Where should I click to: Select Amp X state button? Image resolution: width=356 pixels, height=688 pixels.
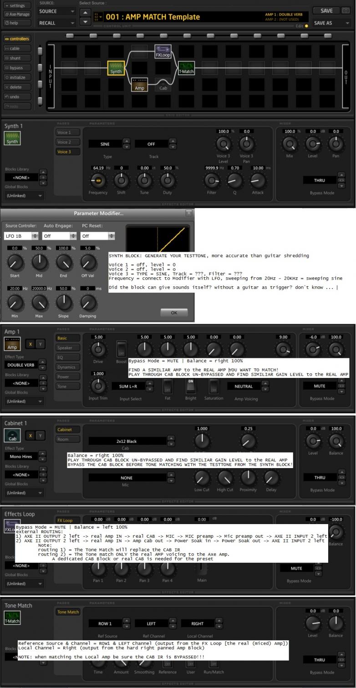click(30, 345)
